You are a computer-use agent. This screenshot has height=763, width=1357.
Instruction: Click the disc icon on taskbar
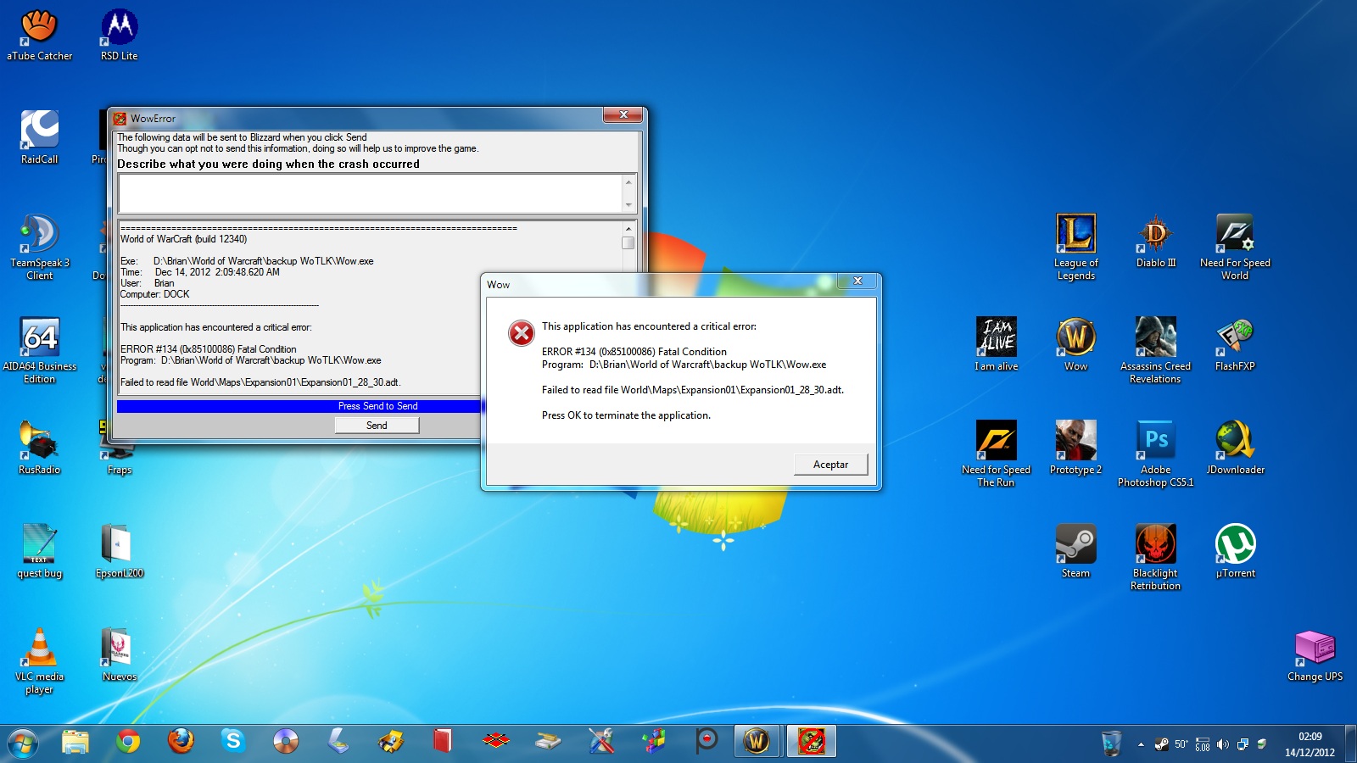tap(286, 742)
